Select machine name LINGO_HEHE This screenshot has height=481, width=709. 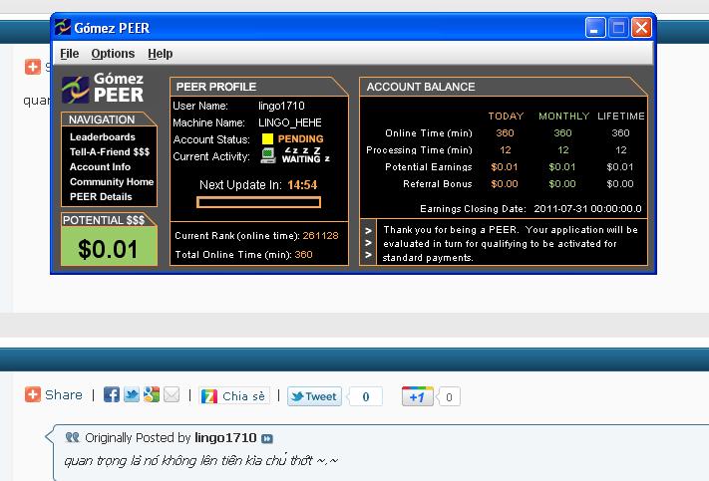[x=290, y=122]
